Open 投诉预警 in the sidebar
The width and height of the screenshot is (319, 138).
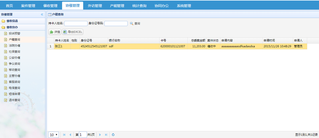tap(14, 34)
